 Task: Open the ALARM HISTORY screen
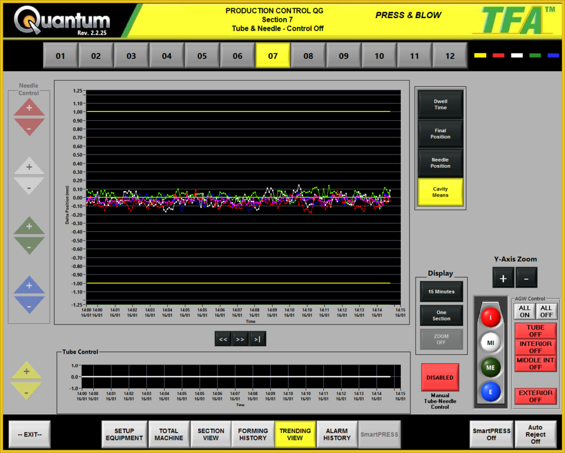pos(337,434)
